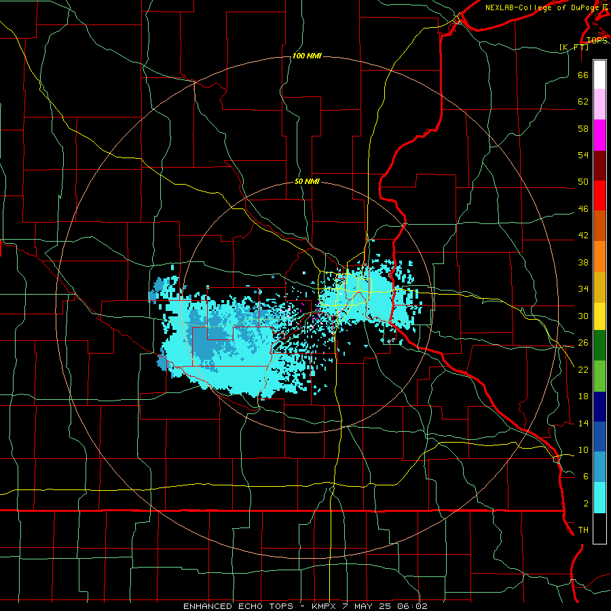Click the ENHANCED ECHO TOPS caption
Viewport: 611px width, 611px height.
coord(238,606)
